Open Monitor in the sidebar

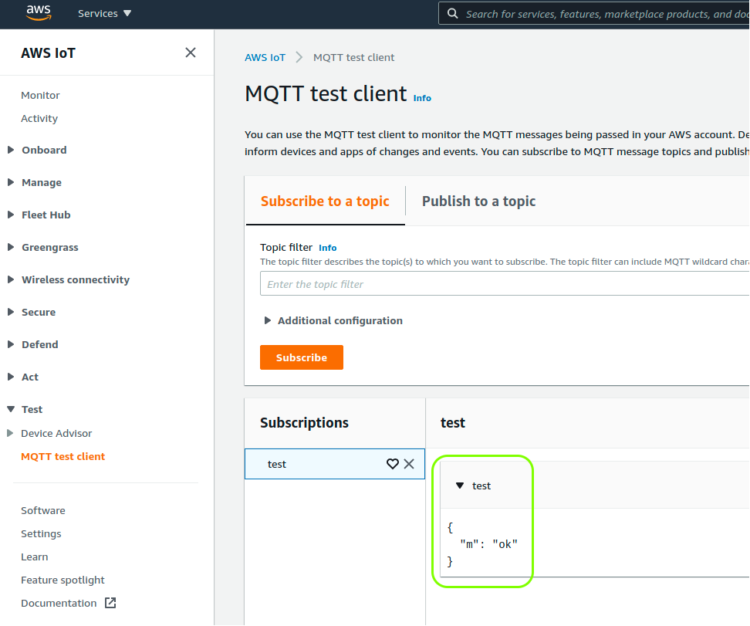[40, 95]
